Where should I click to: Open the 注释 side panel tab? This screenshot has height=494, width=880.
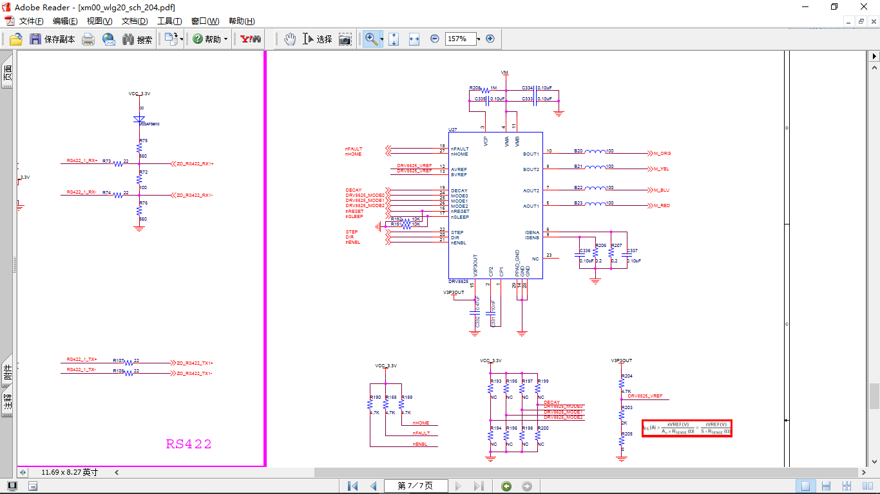[x=7, y=402]
